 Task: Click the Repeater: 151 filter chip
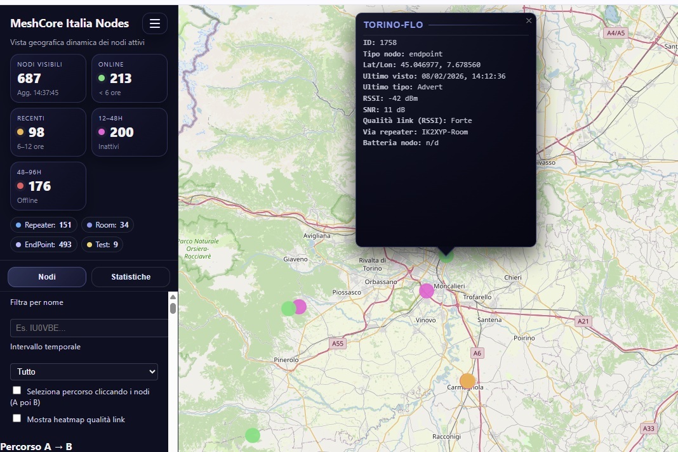[x=44, y=225]
